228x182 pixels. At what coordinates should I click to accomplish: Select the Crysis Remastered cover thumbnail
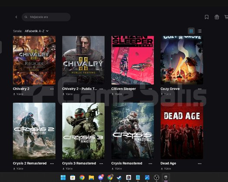click(132, 131)
